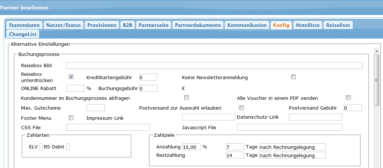Image resolution: width=383 pixels, height=168 pixels.
Task: Click the Reisebox Bild text field
Action: 214,65
